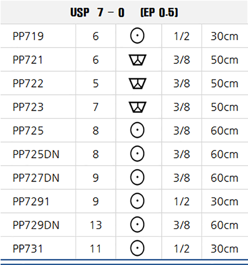The width and height of the screenshot is (248, 265).
Task: Click the circle-dot icon in PP725DN row
Action: 137,154
